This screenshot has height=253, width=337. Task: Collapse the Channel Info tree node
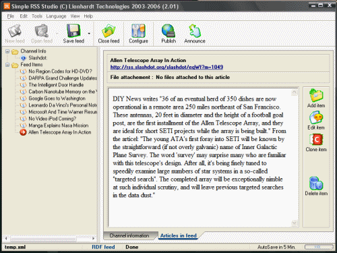(7, 51)
